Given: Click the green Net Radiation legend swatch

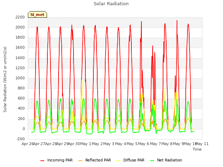Looking at the screenshot, I should (x=152, y=161).
